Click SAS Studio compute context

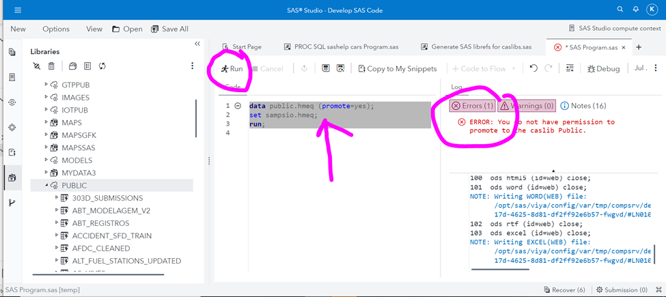(614, 29)
